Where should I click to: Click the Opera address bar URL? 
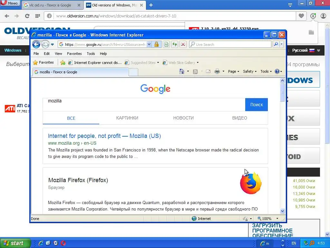coord(116,16)
